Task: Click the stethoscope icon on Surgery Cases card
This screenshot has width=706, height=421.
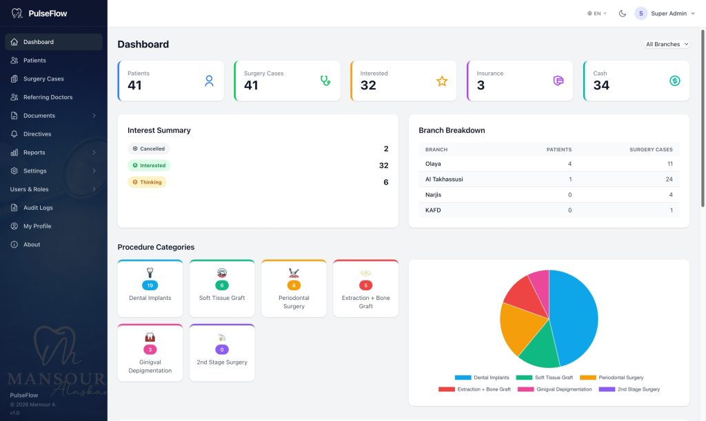Action: (325, 81)
